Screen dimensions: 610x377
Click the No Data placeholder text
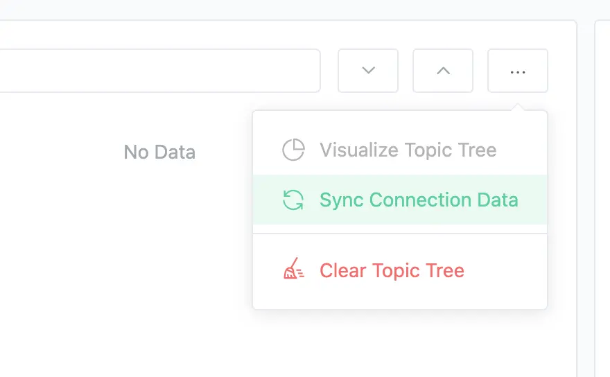159,152
